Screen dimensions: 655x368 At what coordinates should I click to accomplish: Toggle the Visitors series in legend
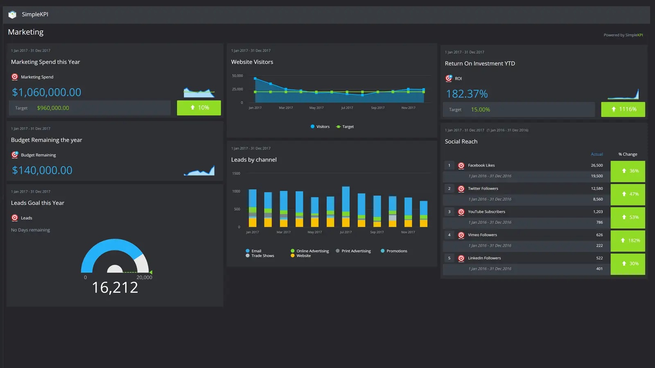pos(320,127)
